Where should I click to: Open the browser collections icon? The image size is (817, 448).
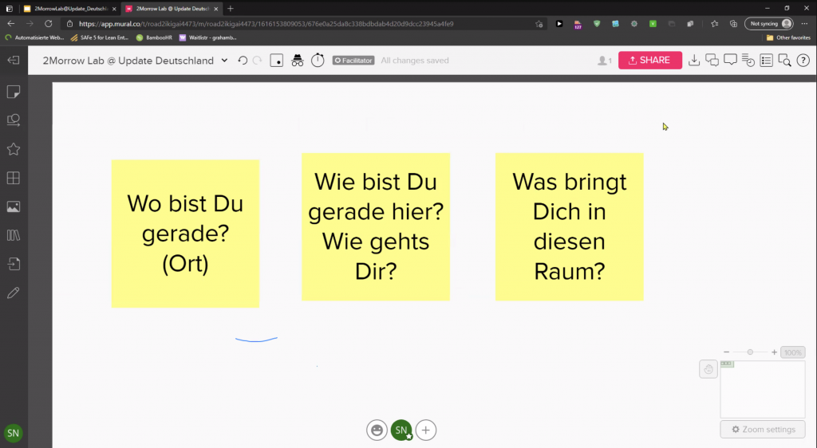click(x=733, y=23)
